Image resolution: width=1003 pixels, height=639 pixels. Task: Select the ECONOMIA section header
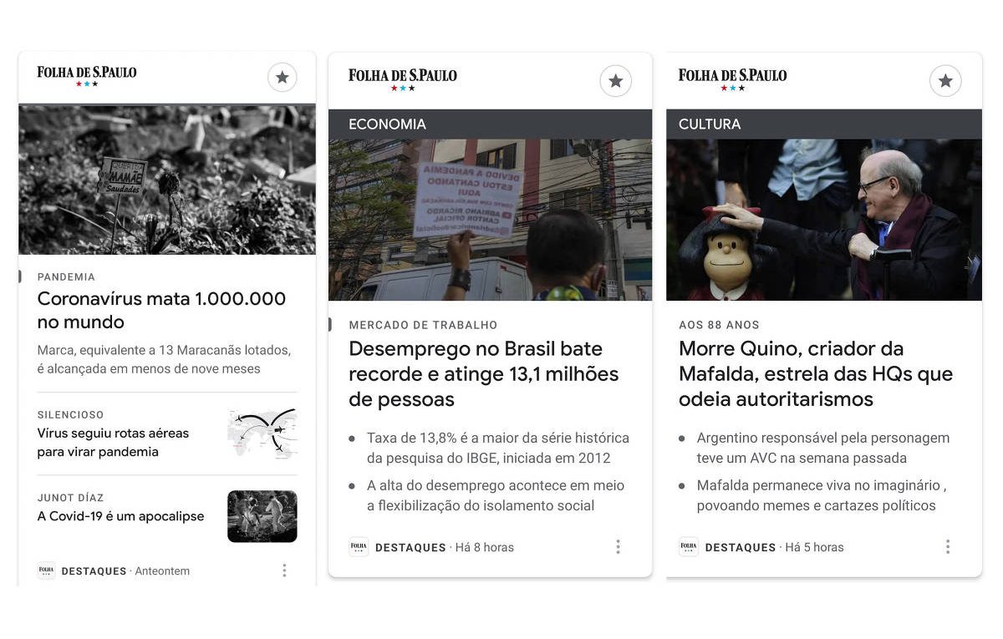click(490, 124)
